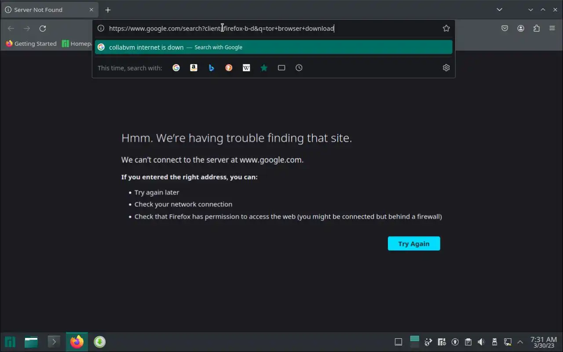Open the green software installer taskbar icon
This screenshot has height=352, width=563.
[100, 342]
